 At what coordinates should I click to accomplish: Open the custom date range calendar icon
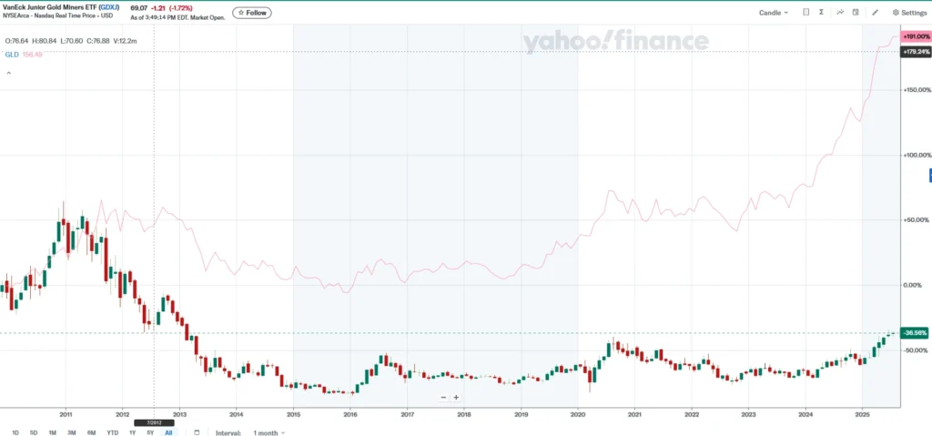197,432
